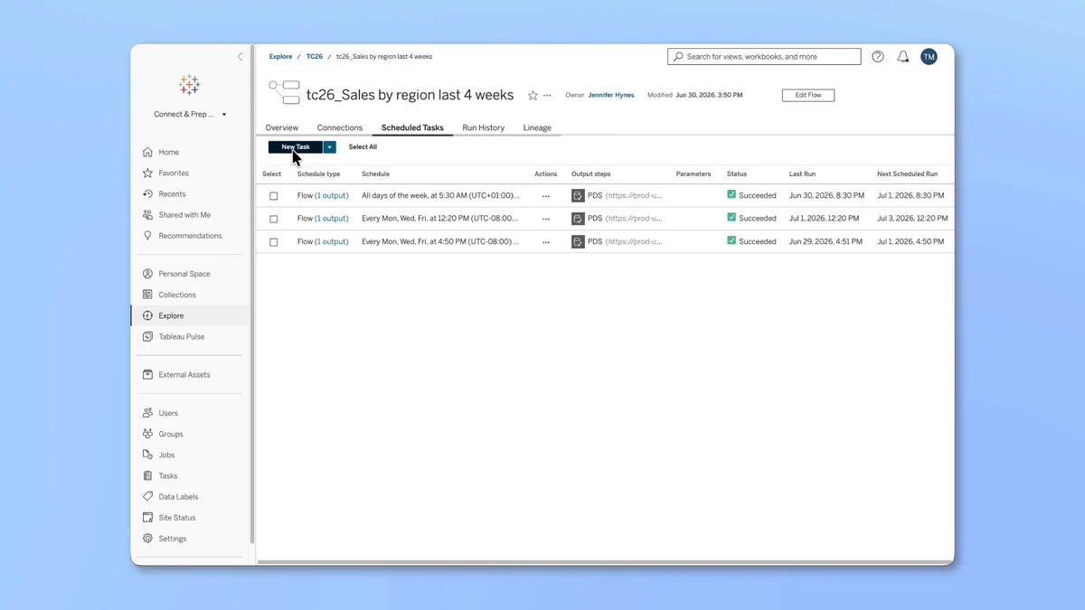Open Recommendations in the sidebar
1085x610 pixels.
(189, 236)
